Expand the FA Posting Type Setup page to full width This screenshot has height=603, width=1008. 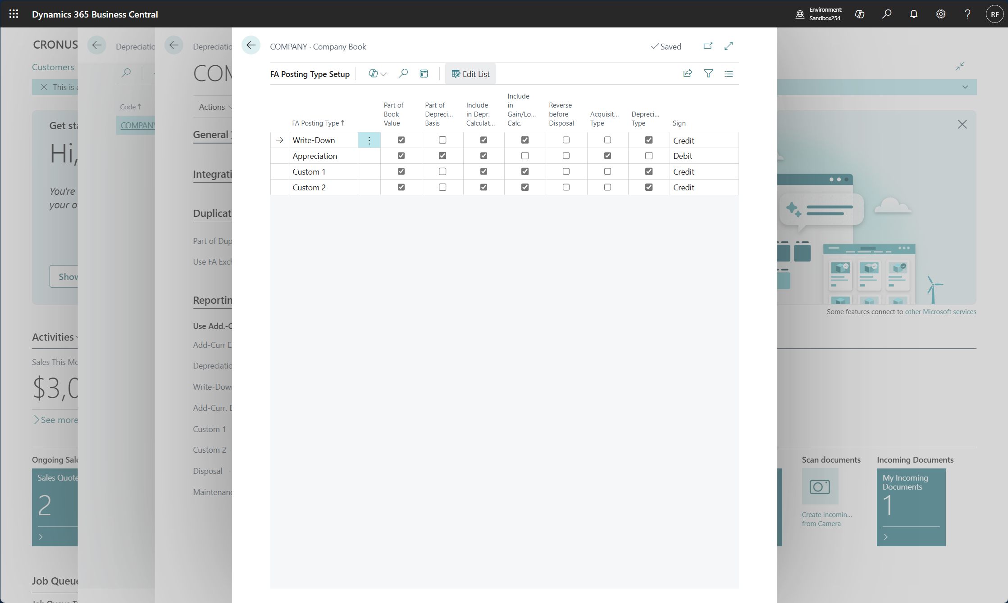729,46
